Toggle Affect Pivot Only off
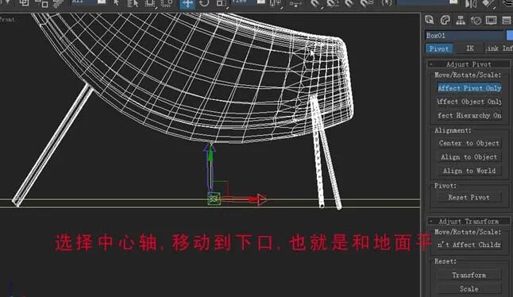Screen dimensions: 513x297 [x=469, y=88]
